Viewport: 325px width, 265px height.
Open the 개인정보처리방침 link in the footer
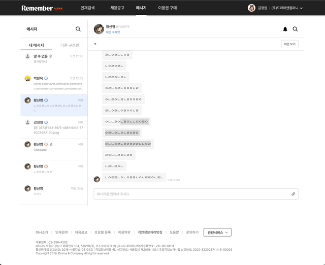coord(150,232)
